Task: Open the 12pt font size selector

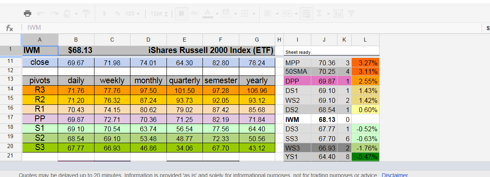Action: 159,14
